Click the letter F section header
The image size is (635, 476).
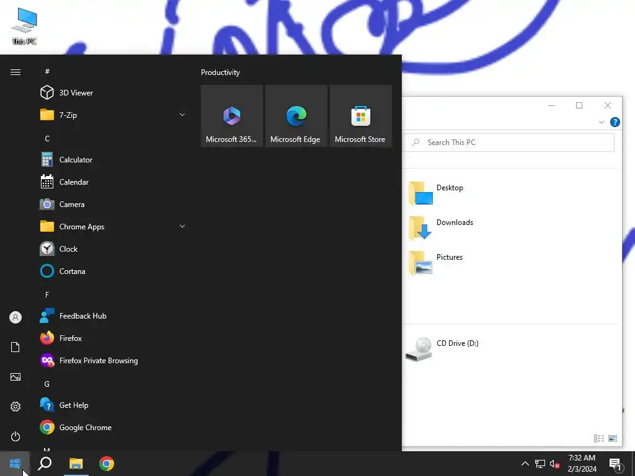coord(47,294)
